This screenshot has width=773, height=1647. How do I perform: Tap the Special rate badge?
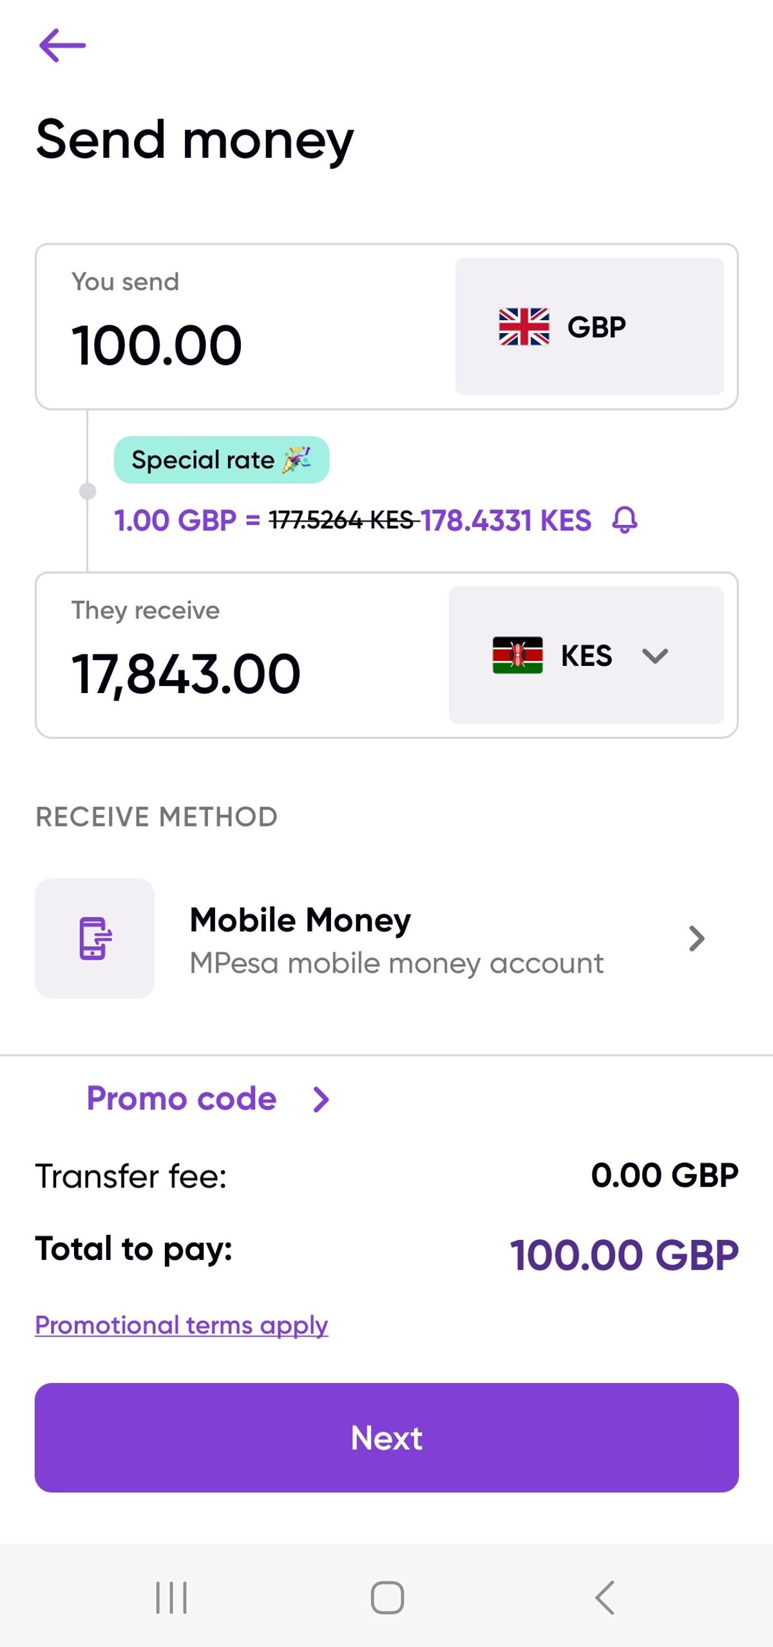pyautogui.click(x=222, y=460)
